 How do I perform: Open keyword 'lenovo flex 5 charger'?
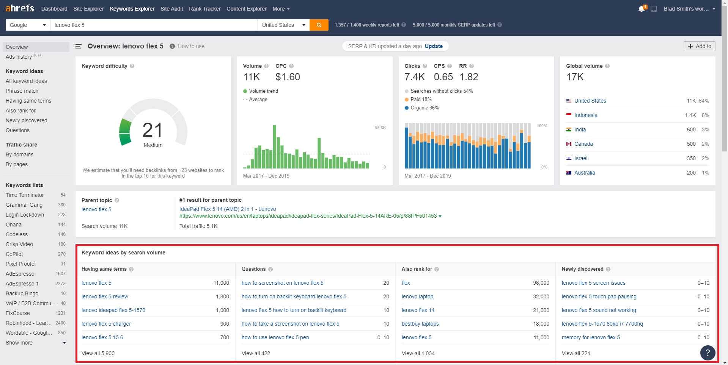coord(106,324)
